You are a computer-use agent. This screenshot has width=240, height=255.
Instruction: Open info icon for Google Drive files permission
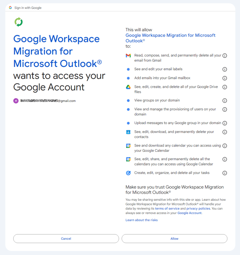point(224,87)
